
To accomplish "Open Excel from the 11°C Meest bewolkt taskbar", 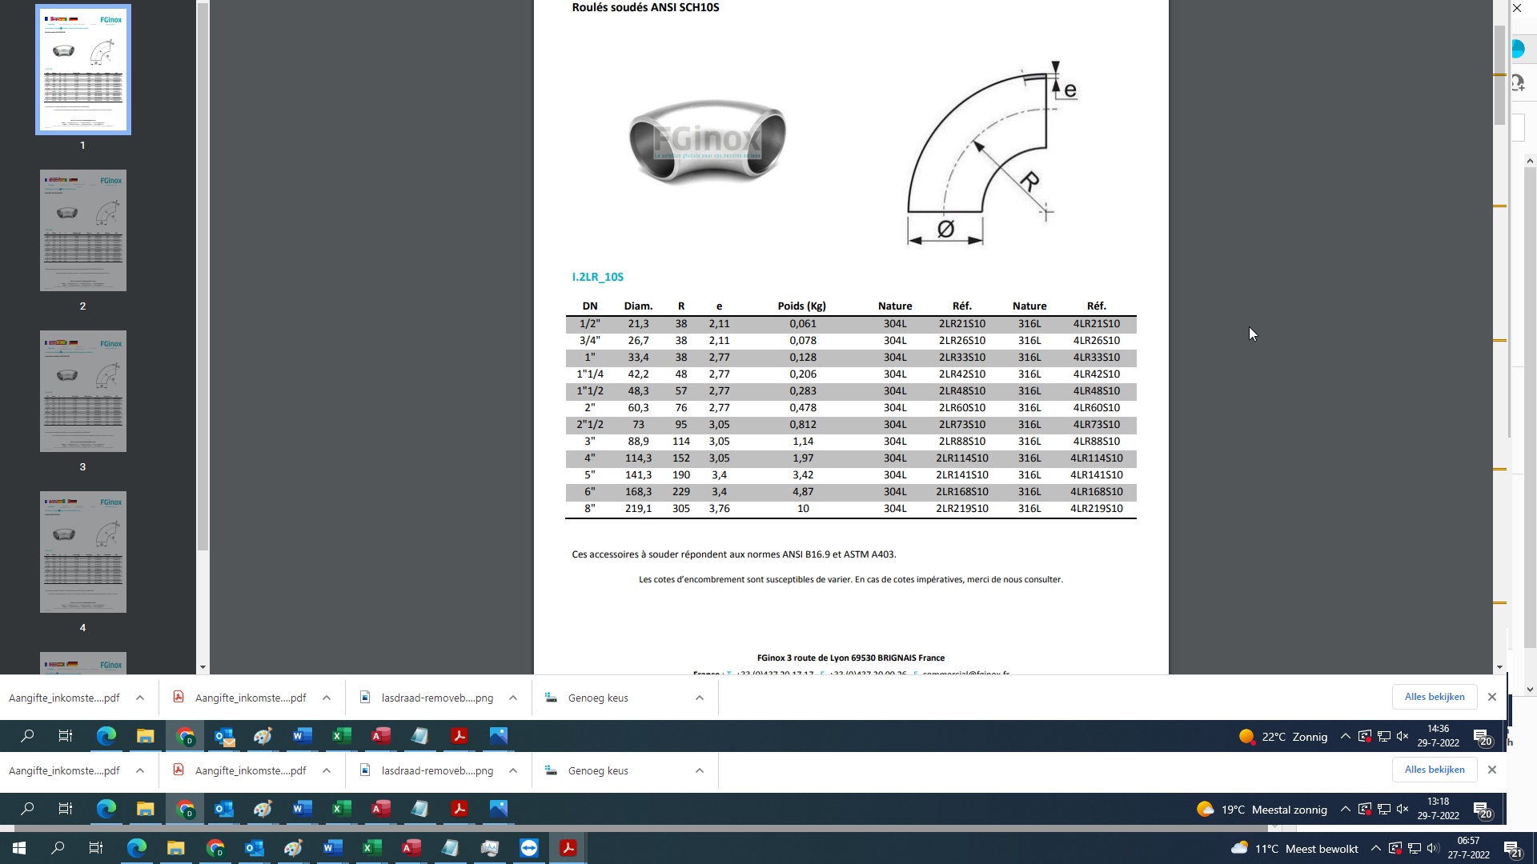I will [x=372, y=848].
